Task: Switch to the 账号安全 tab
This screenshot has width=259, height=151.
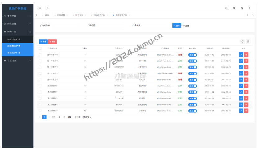Action: click(79, 15)
